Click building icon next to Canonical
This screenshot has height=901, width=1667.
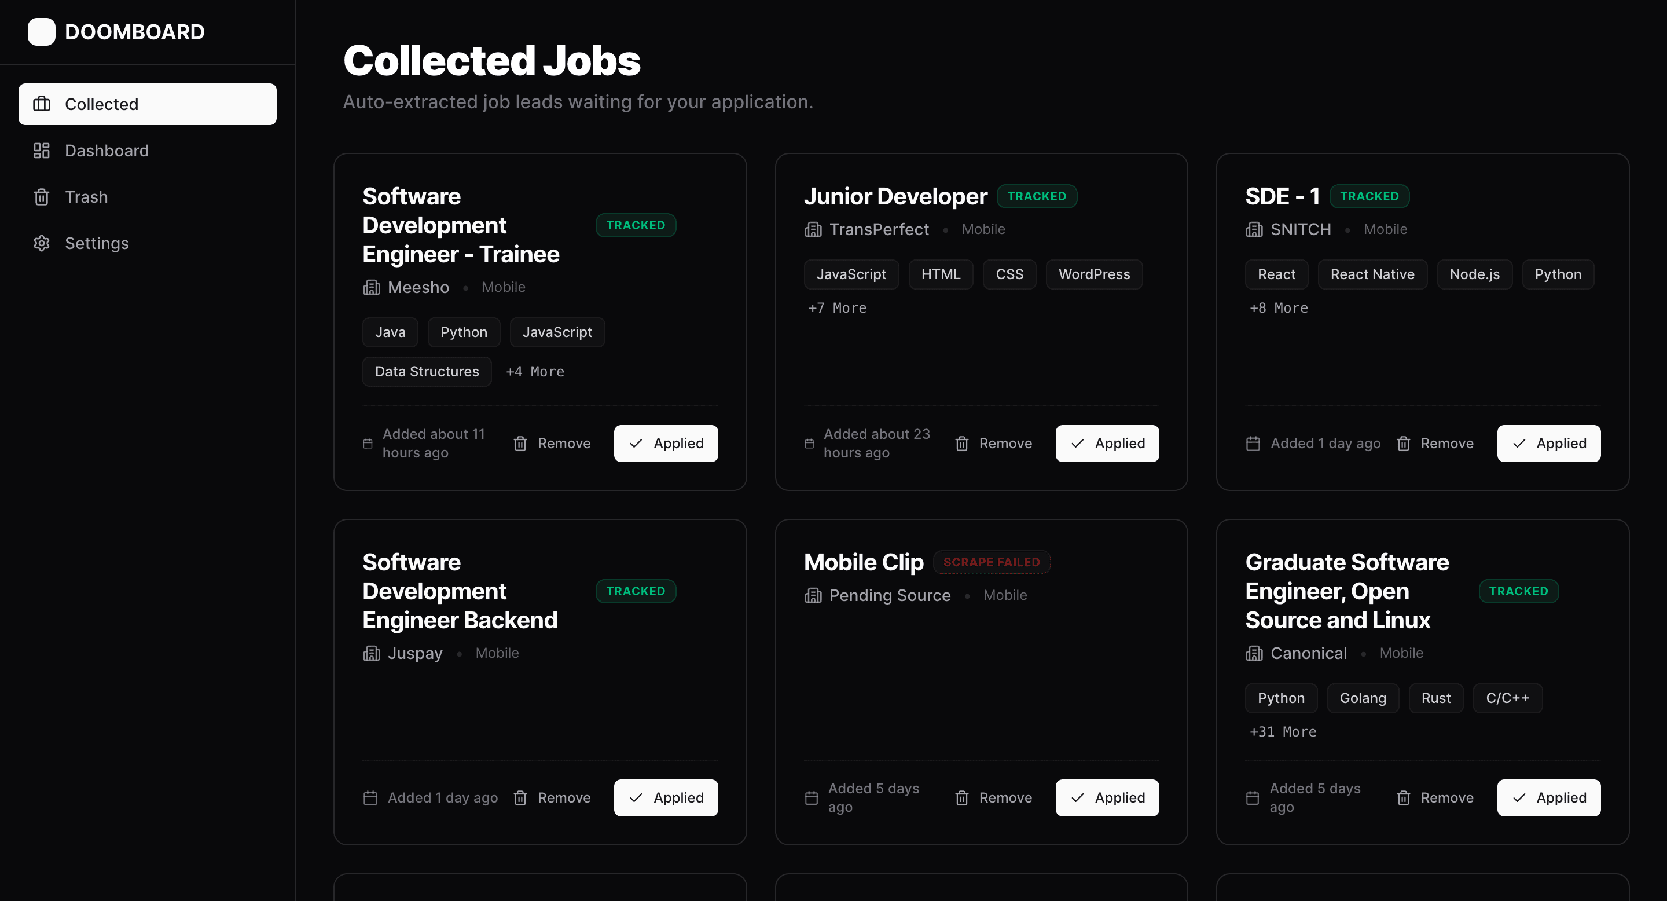pyautogui.click(x=1254, y=653)
